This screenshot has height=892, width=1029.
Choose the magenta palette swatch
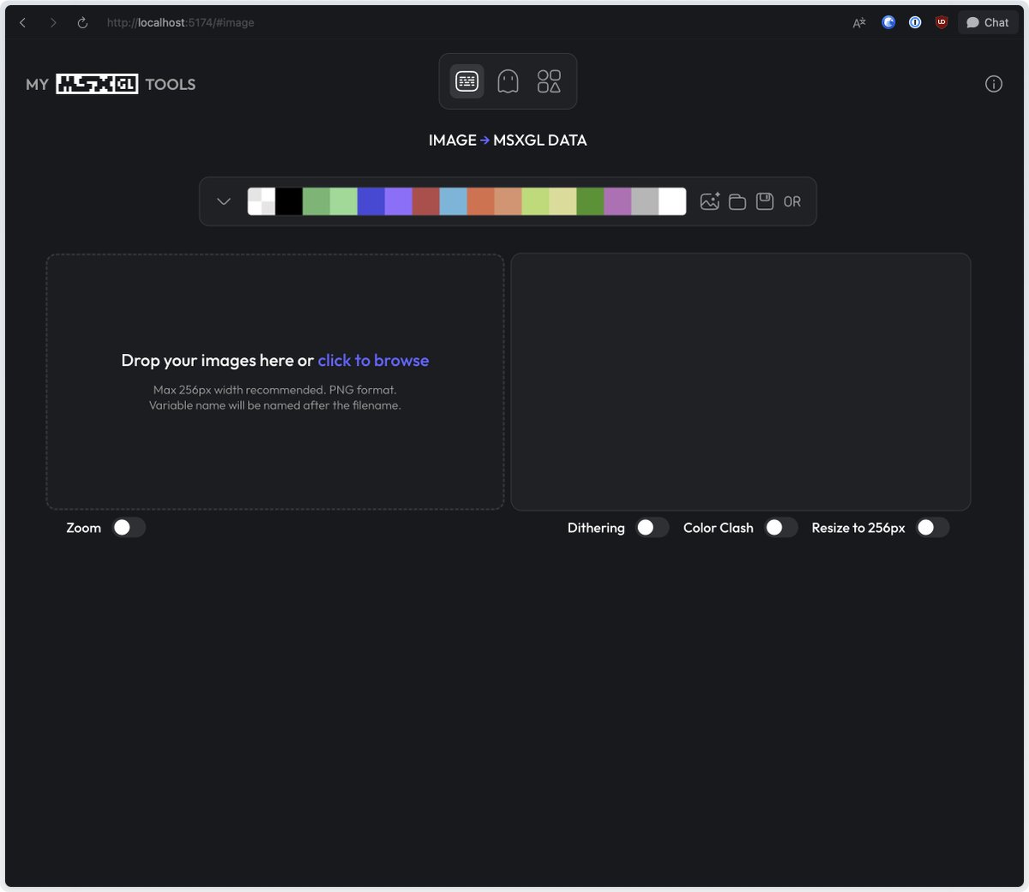[x=617, y=201]
